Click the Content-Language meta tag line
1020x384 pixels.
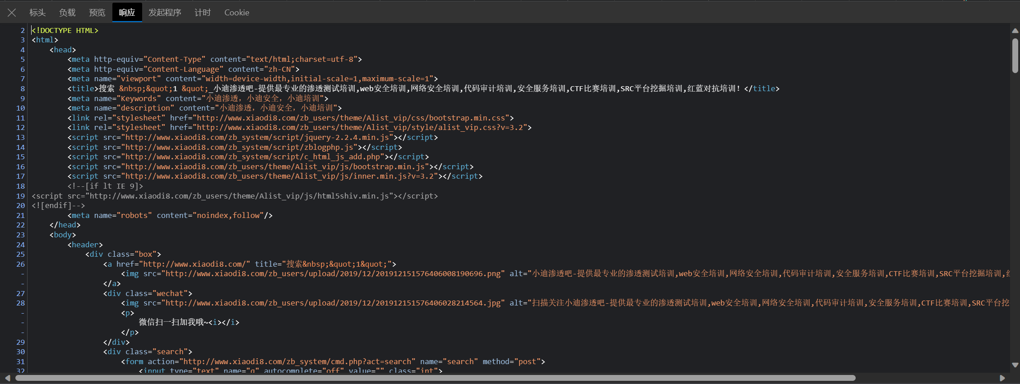(184, 69)
